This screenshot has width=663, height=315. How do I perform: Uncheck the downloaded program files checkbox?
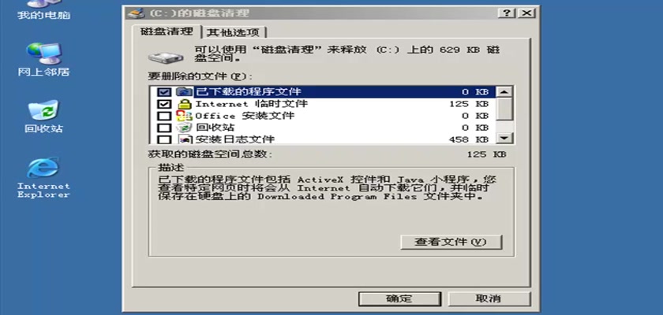coord(164,92)
